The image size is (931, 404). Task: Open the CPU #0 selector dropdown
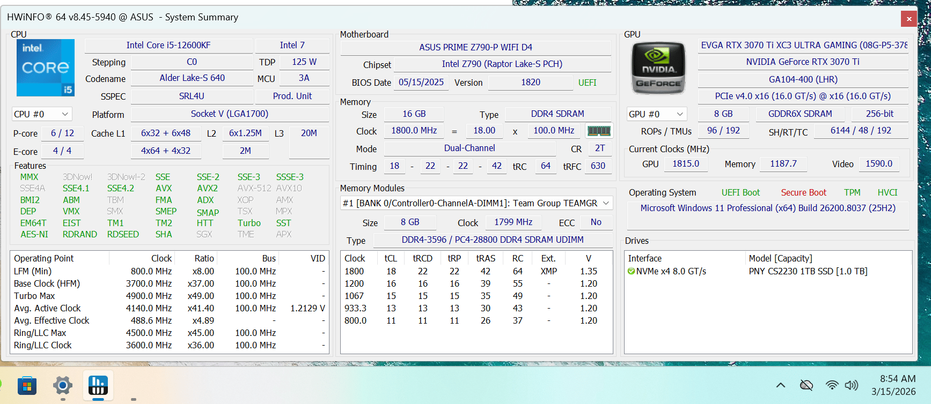tap(42, 114)
